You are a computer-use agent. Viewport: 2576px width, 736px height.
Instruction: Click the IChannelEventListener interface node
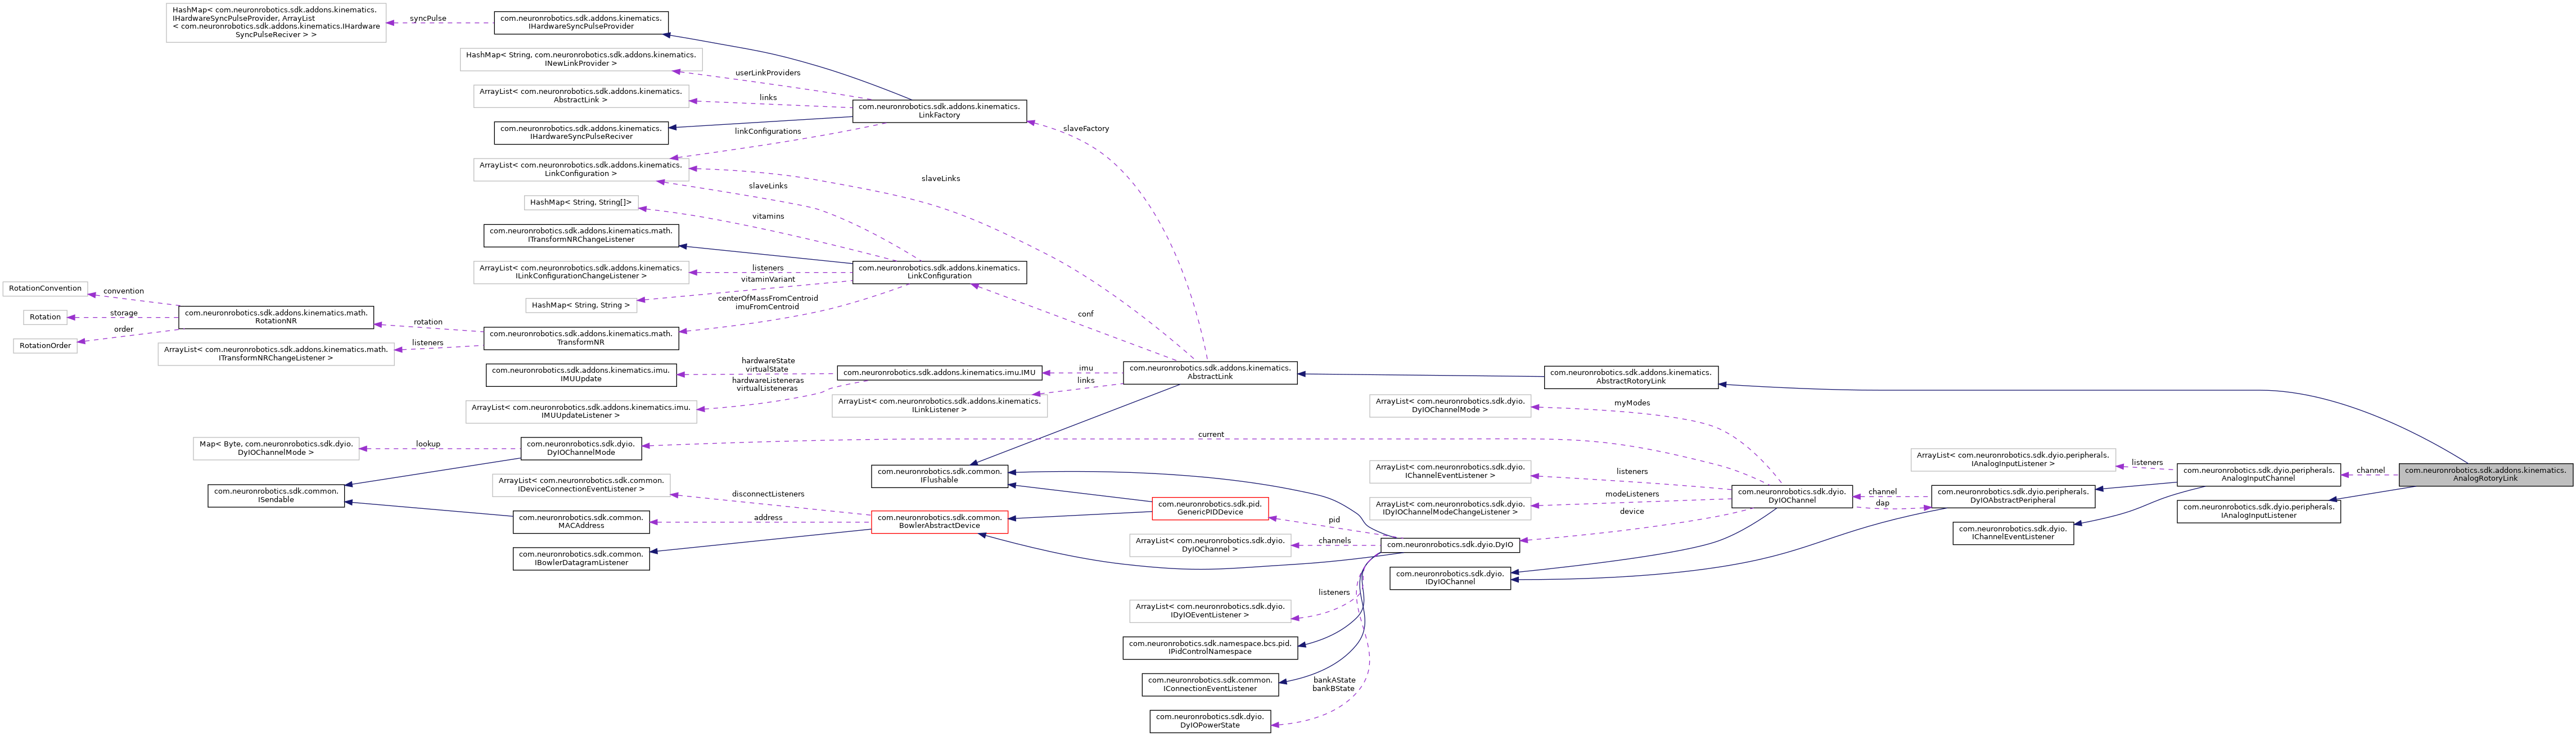click(2013, 533)
